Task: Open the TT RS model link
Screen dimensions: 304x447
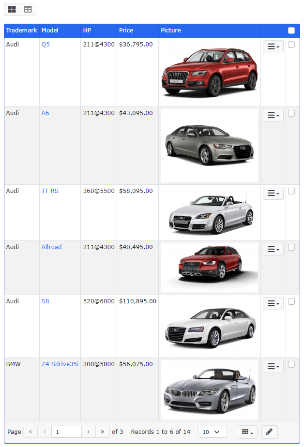Action: (x=50, y=191)
